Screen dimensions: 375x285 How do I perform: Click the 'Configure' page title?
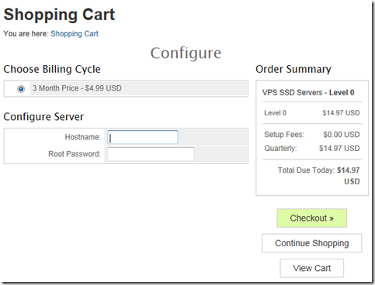pos(186,53)
